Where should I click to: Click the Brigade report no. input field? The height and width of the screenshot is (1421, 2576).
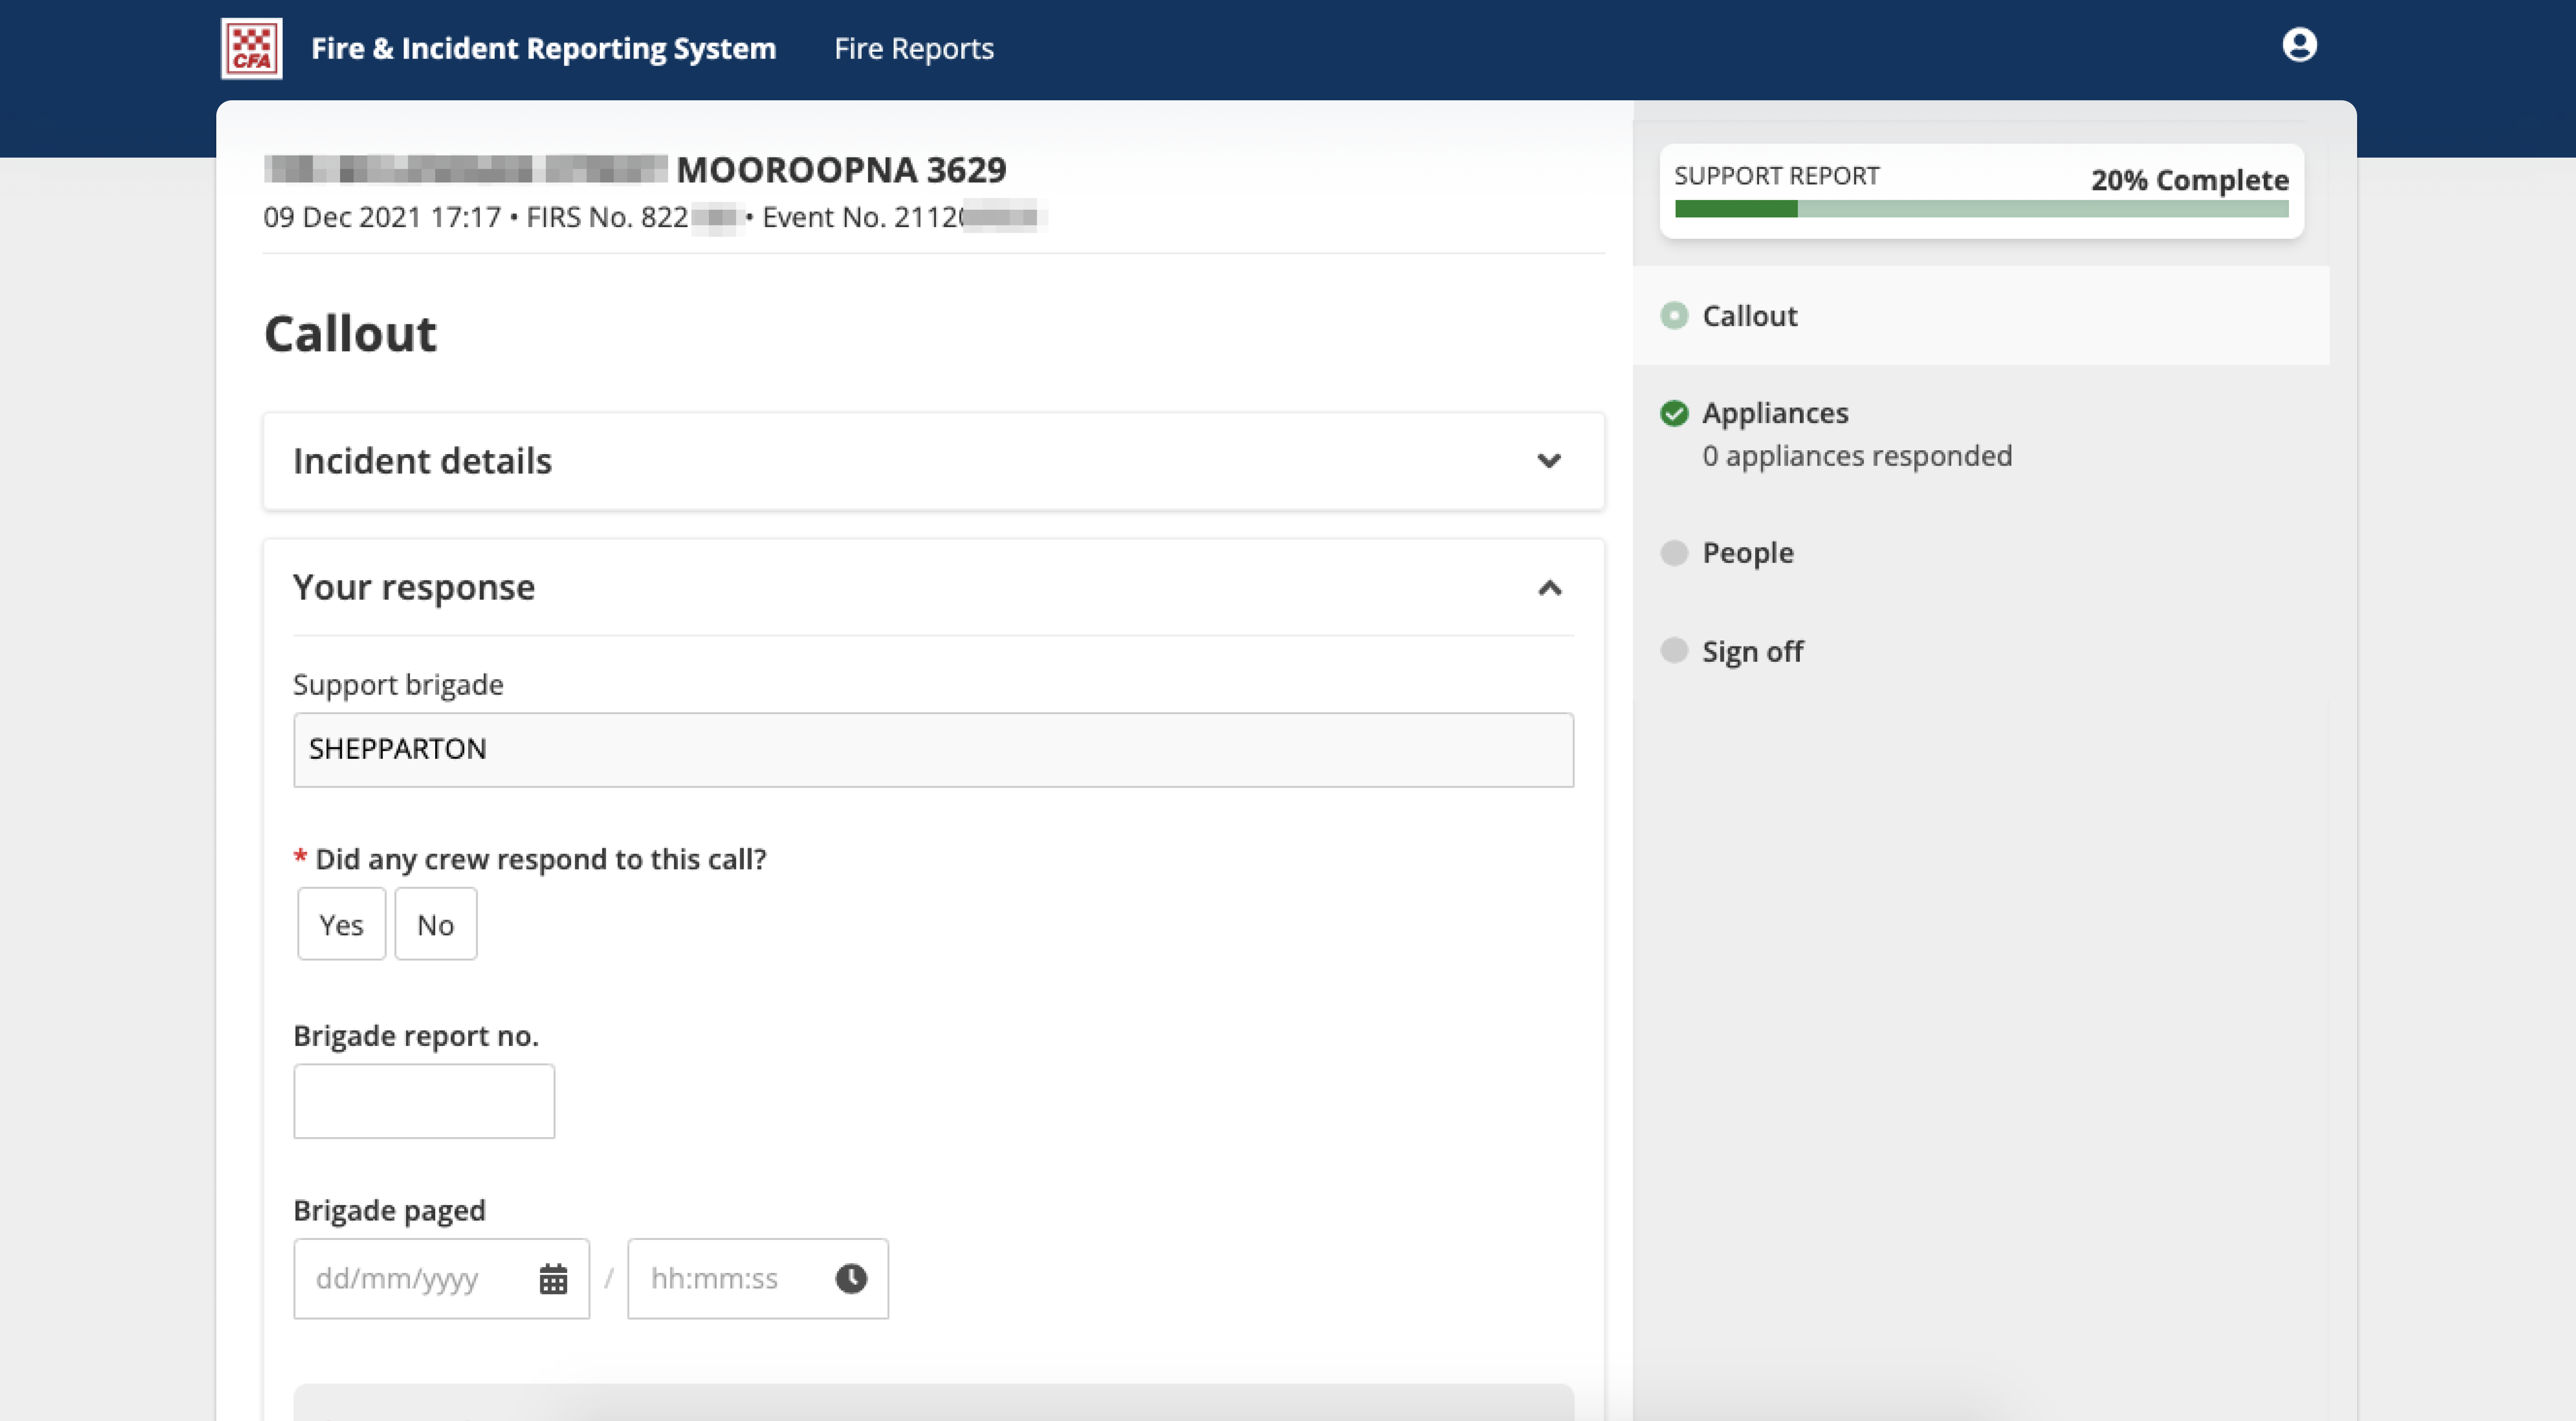pyautogui.click(x=424, y=1100)
